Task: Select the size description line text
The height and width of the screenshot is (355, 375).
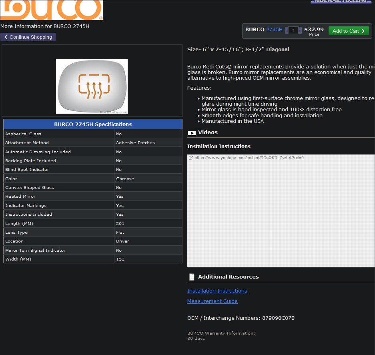Action: [238, 50]
